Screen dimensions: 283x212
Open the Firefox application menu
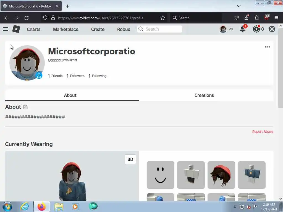tap(276, 18)
